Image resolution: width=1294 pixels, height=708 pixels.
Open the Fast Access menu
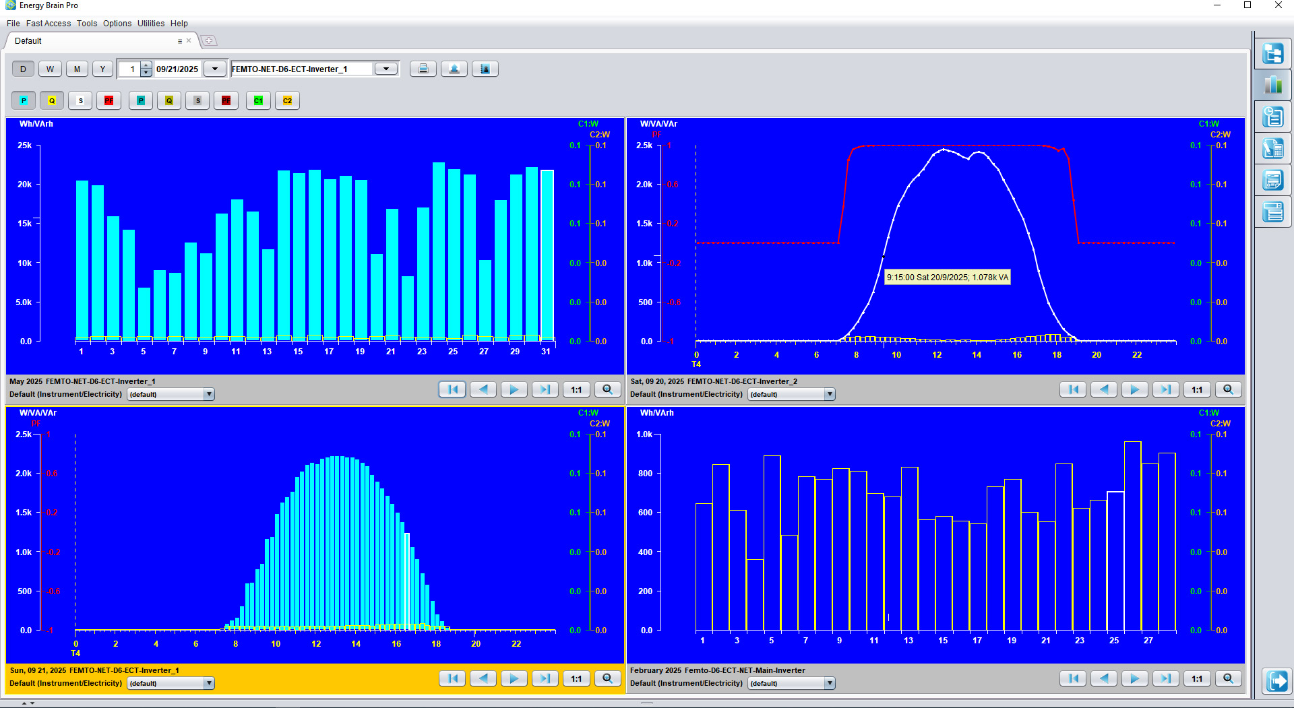49,24
